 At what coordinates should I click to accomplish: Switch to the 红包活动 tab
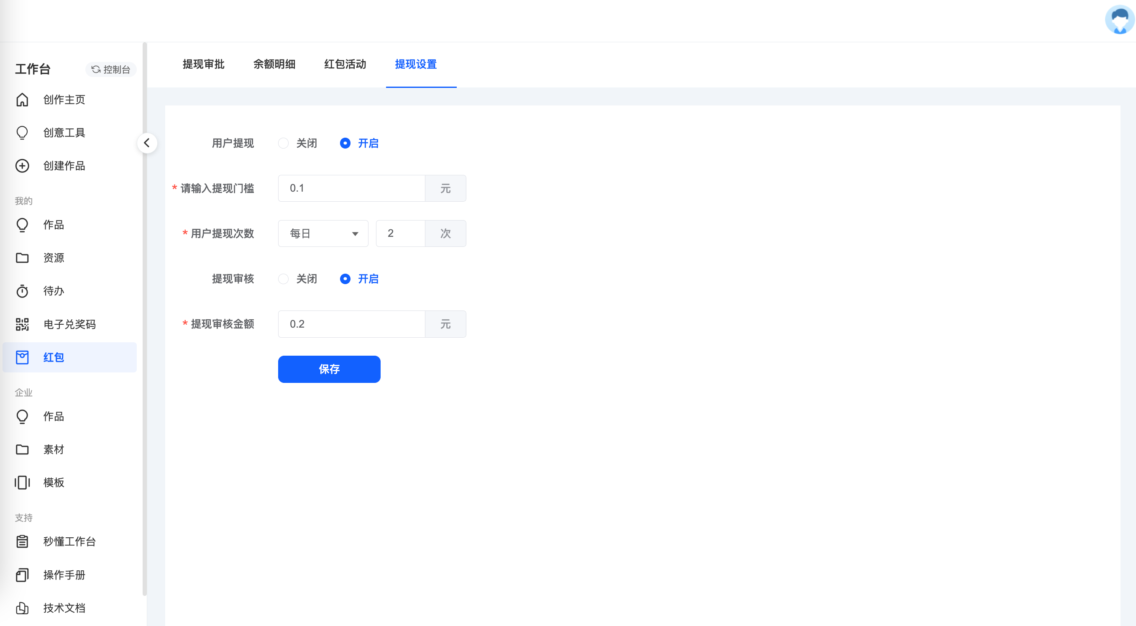[x=345, y=64]
